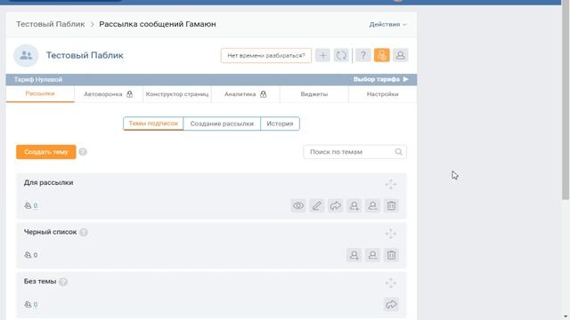The image size is (570, 320).
Task: Open the Аналитика tab
Action: pos(246,94)
